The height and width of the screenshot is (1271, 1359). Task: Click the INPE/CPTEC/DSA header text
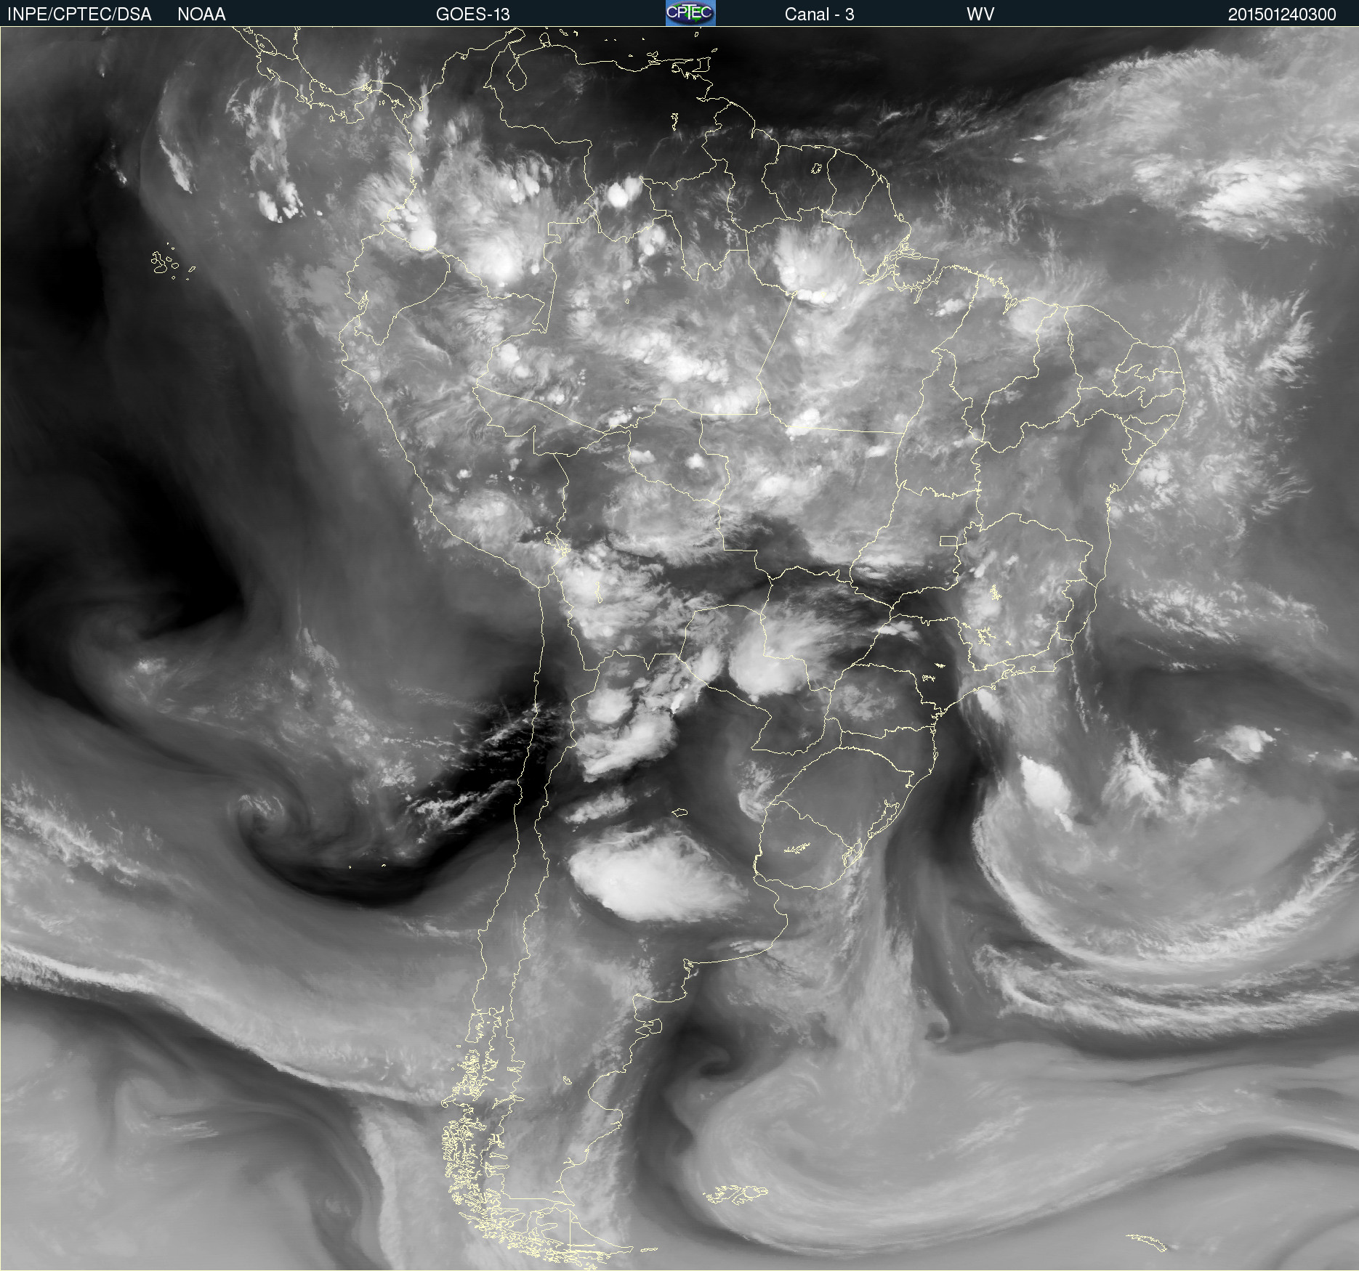(x=79, y=14)
